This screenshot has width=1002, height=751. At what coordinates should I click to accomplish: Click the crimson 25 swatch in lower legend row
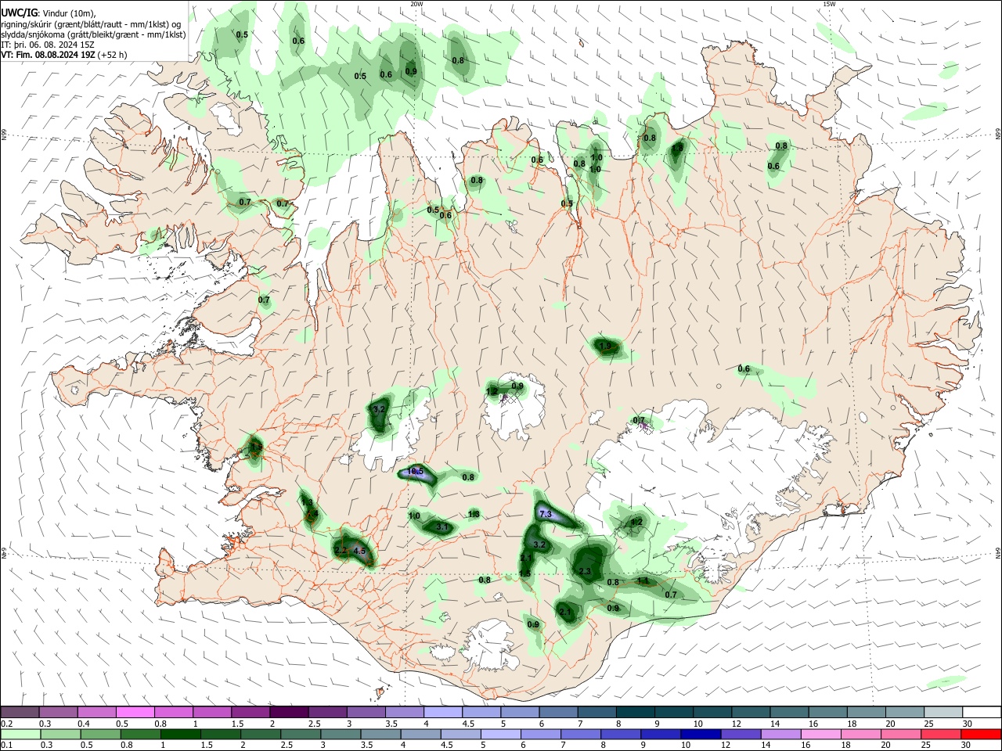[x=940, y=734]
